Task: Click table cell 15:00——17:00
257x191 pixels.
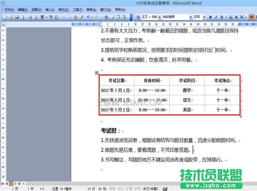Action: 152,100
